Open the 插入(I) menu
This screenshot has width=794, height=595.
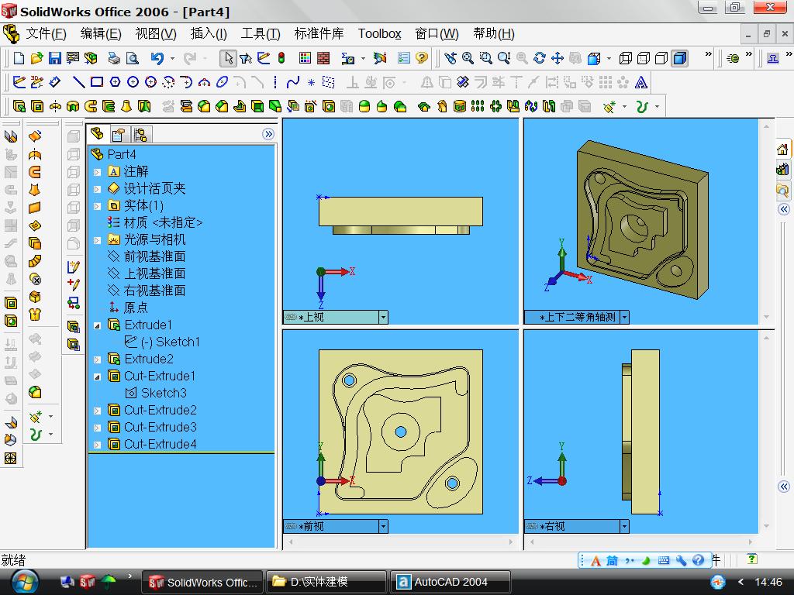tap(208, 34)
